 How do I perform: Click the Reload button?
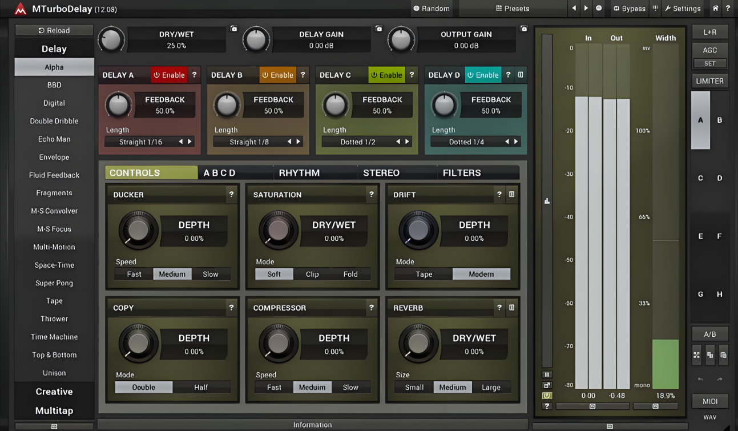(x=54, y=30)
